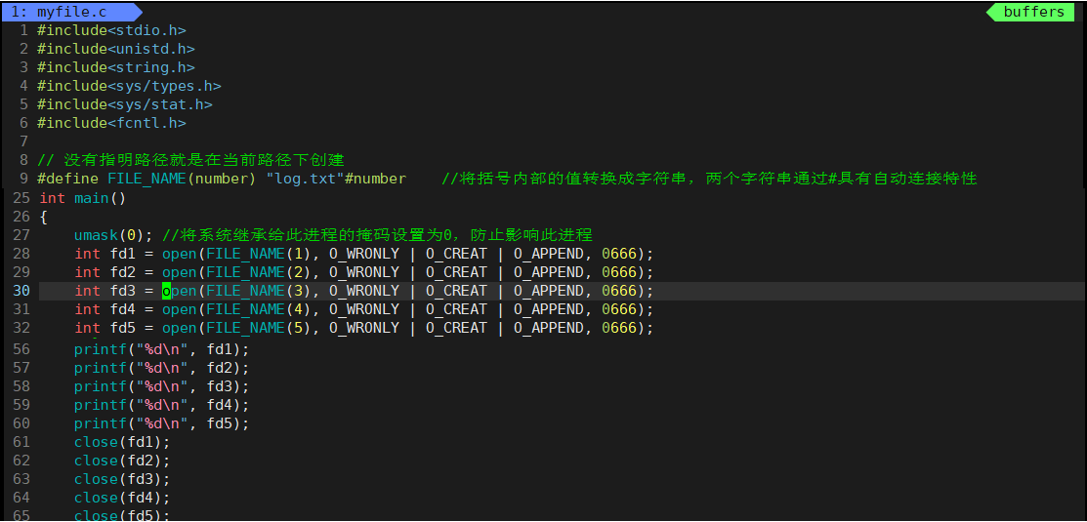Click the green comment on line 8
The image size is (1087, 522).
coord(190,160)
